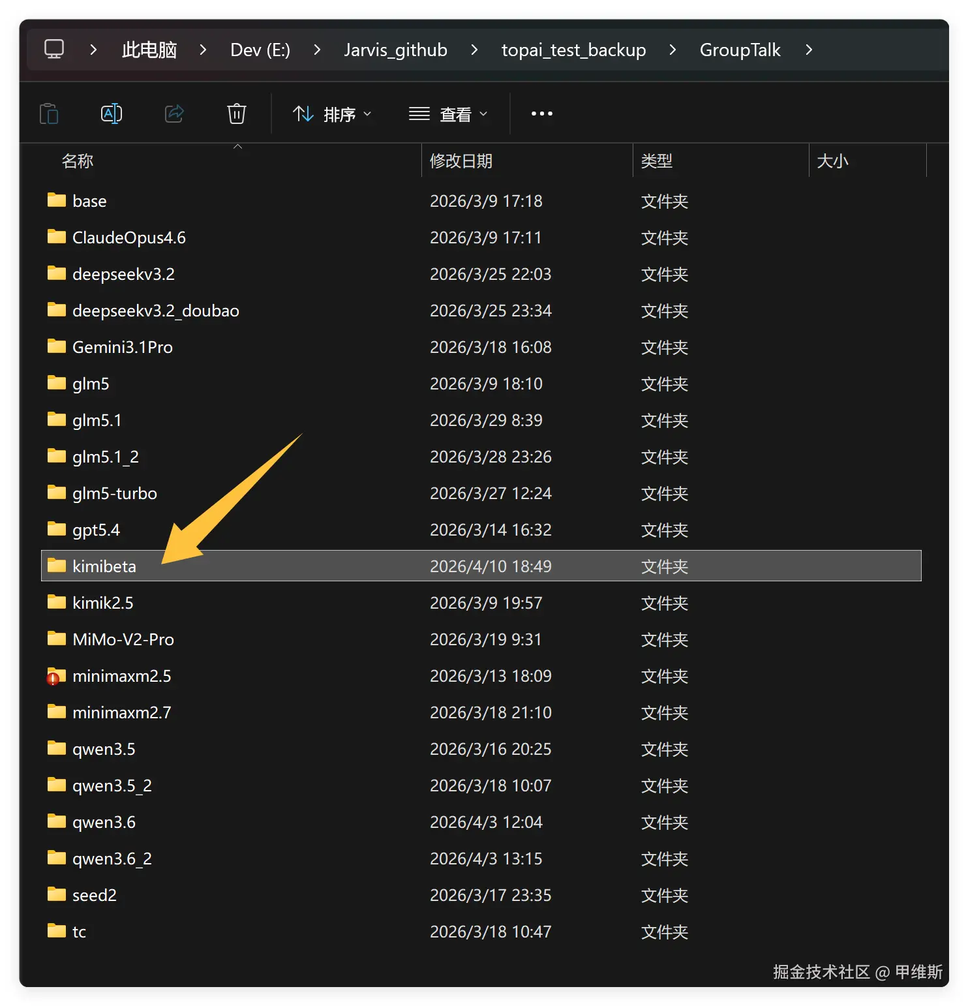
Task: Select the qwen3.6 folder icon
Action: click(x=57, y=821)
